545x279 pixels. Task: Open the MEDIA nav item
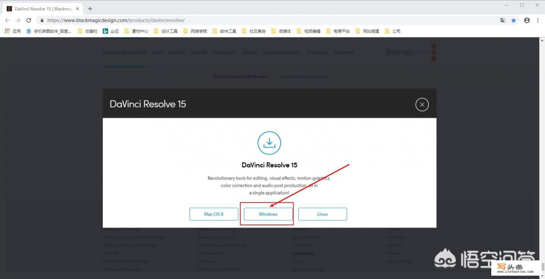click(249, 53)
